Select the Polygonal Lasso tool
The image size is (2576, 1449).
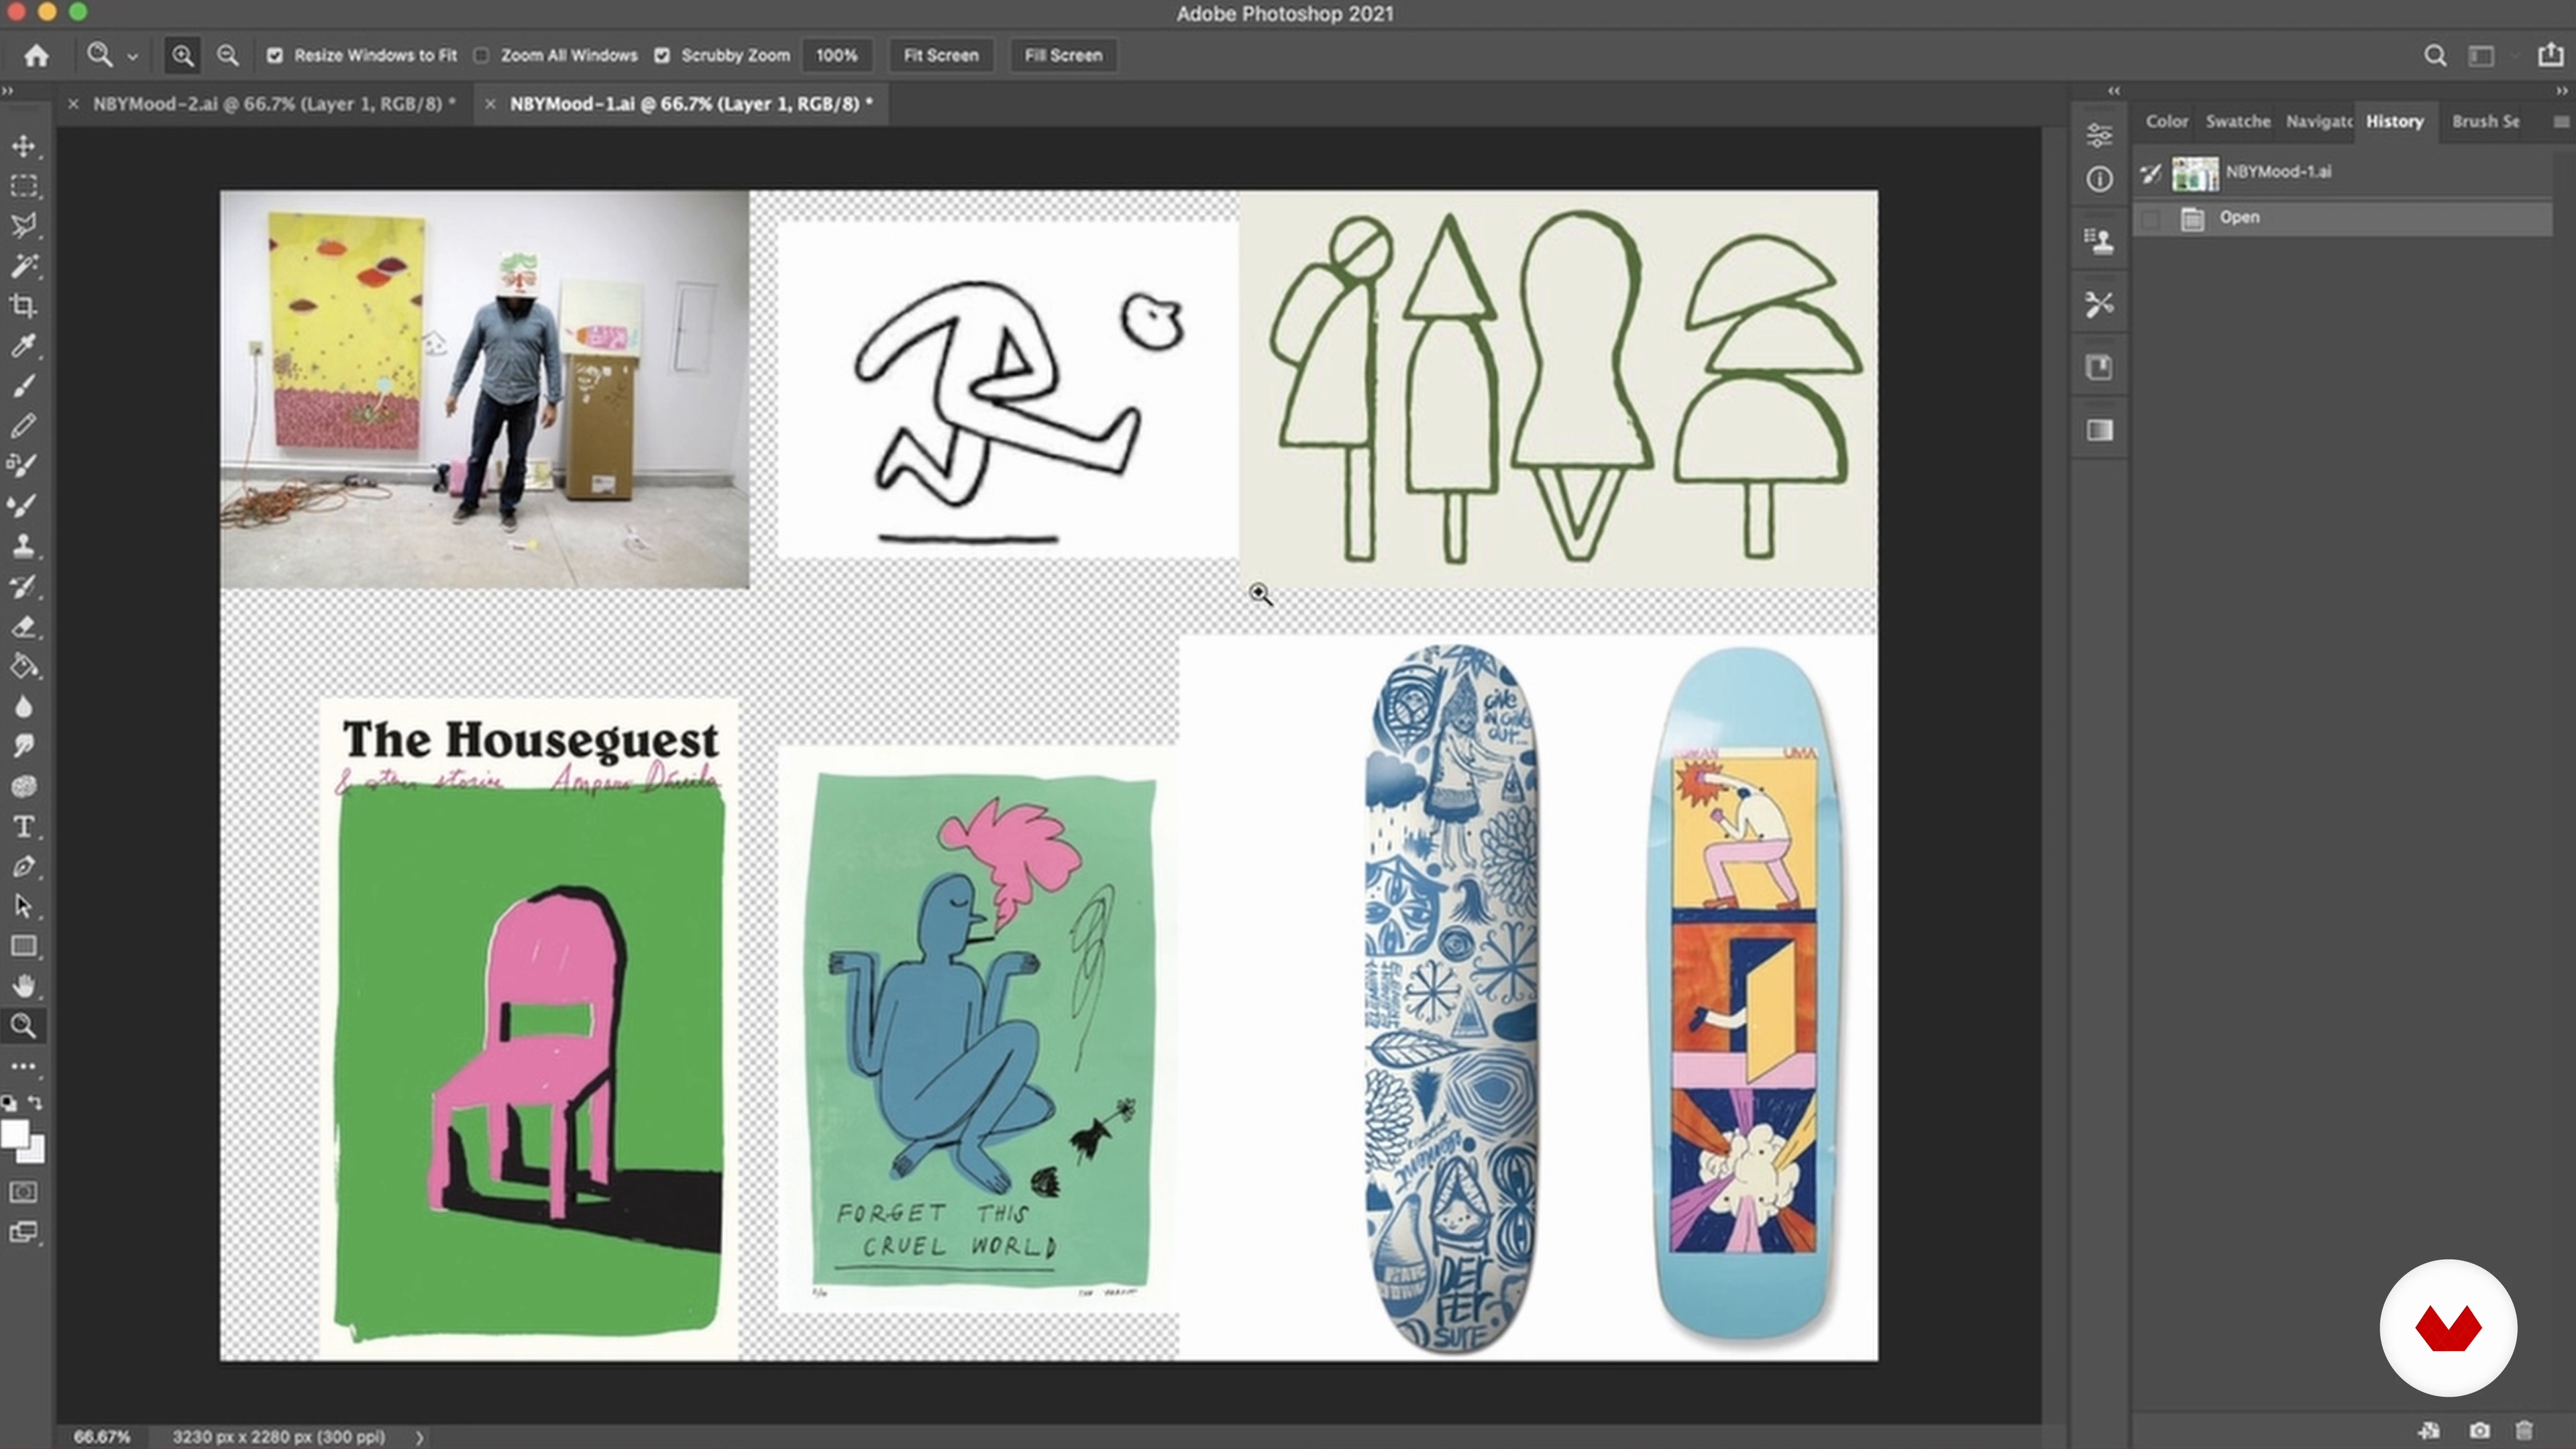coord(24,226)
